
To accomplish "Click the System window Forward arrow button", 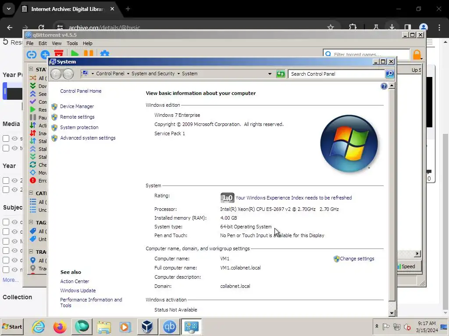I will (x=68, y=74).
